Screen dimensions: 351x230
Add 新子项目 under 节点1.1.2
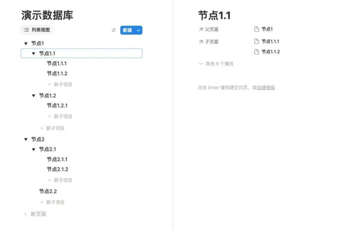[60, 85]
